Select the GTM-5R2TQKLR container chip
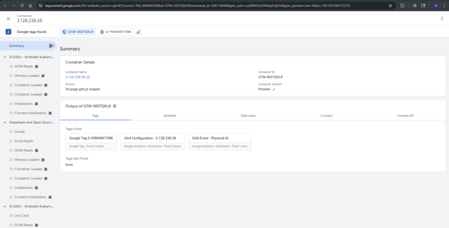The image size is (449, 228). [77, 32]
